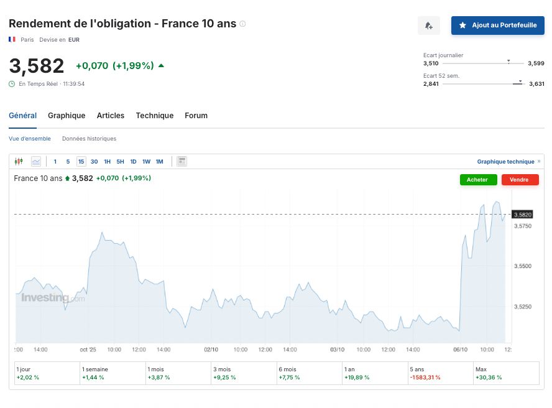
Task: Choose the 30 minute interval
Action: click(x=94, y=161)
